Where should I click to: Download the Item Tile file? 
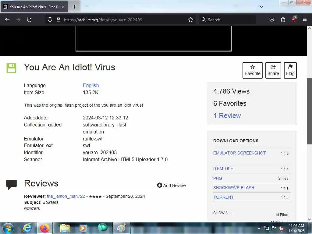coord(223,168)
